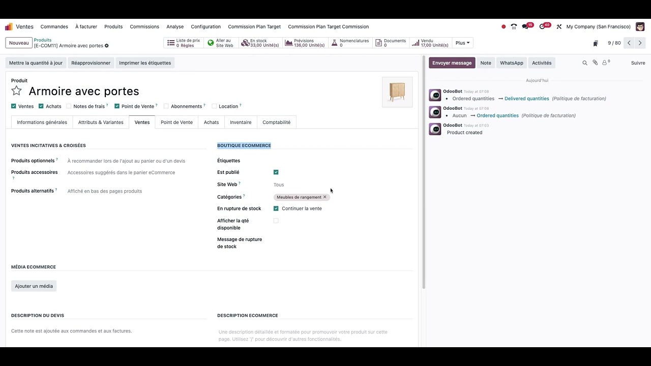Click Envoyer message button
651x366 pixels.
[x=452, y=63]
